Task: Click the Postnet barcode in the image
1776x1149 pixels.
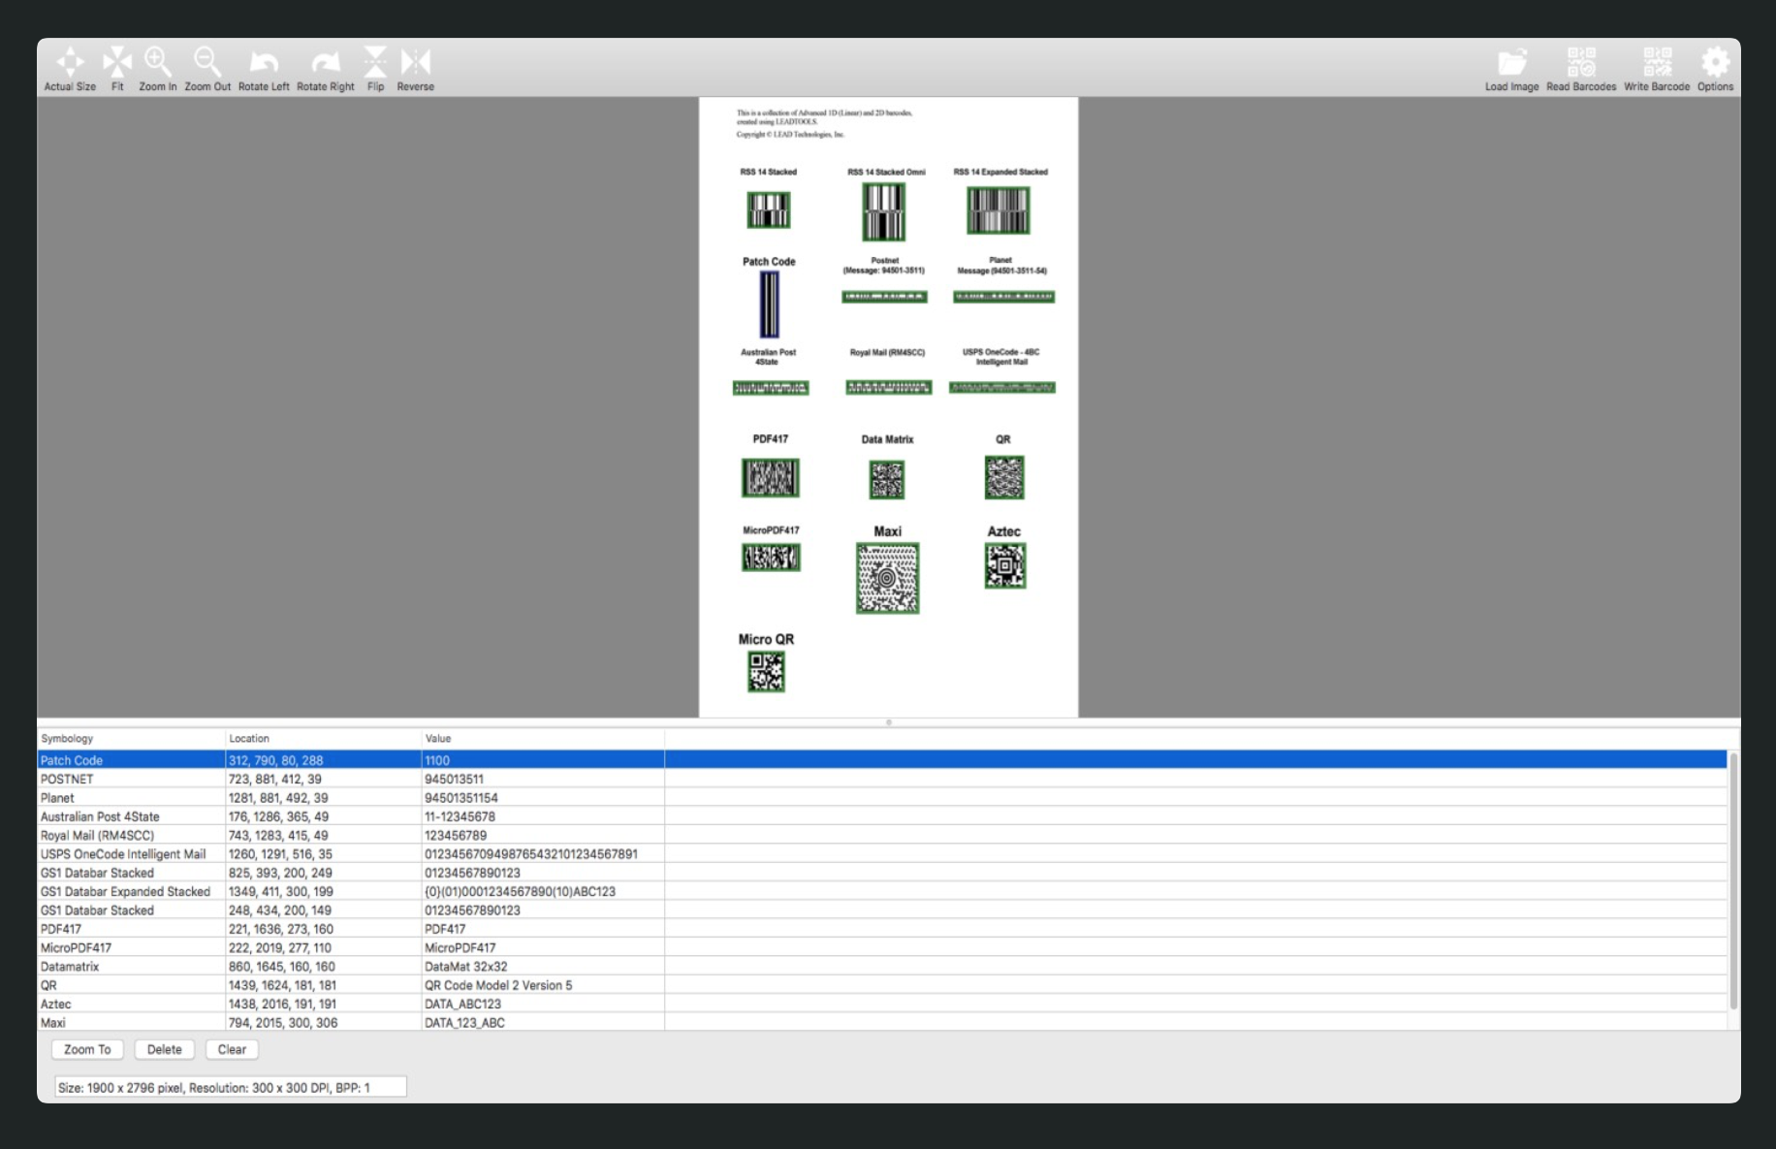Action: (884, 297)
